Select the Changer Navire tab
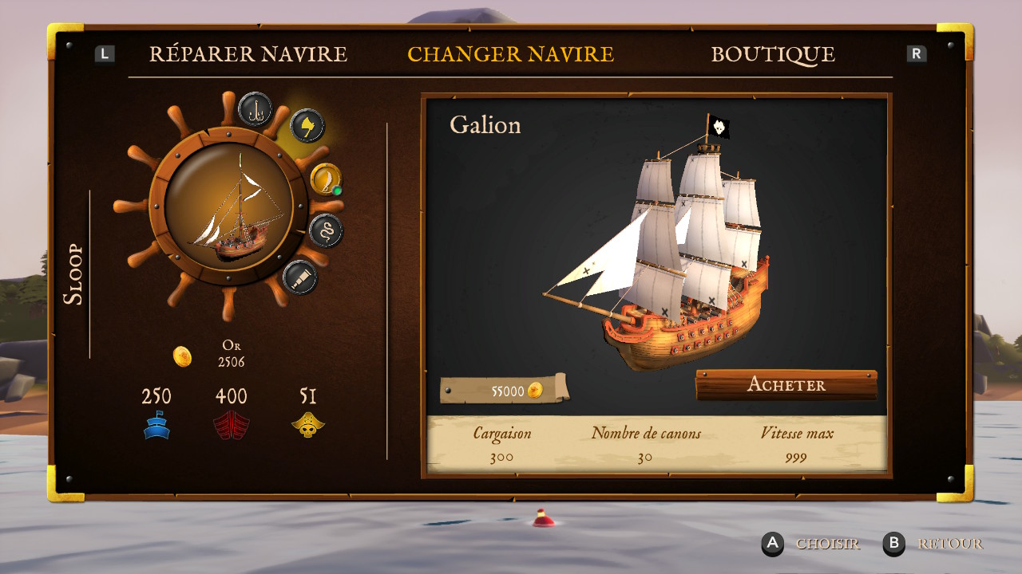 click(511, 54)
